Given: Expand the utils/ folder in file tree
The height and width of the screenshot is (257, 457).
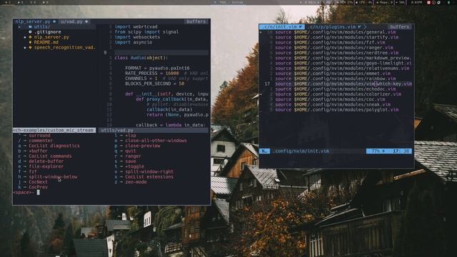Looking at the screenshot, I should point(42,27).
